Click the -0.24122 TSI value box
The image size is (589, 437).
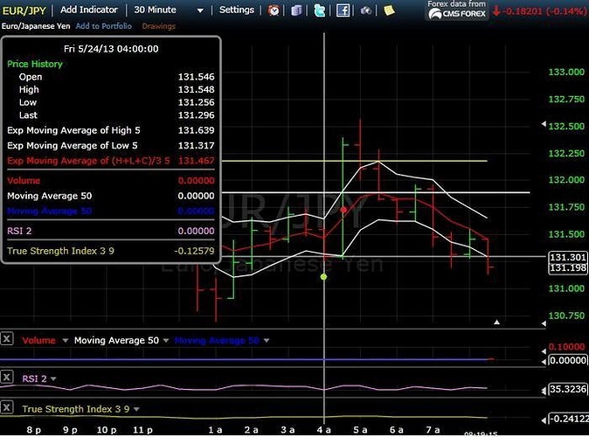pos(568,419)
